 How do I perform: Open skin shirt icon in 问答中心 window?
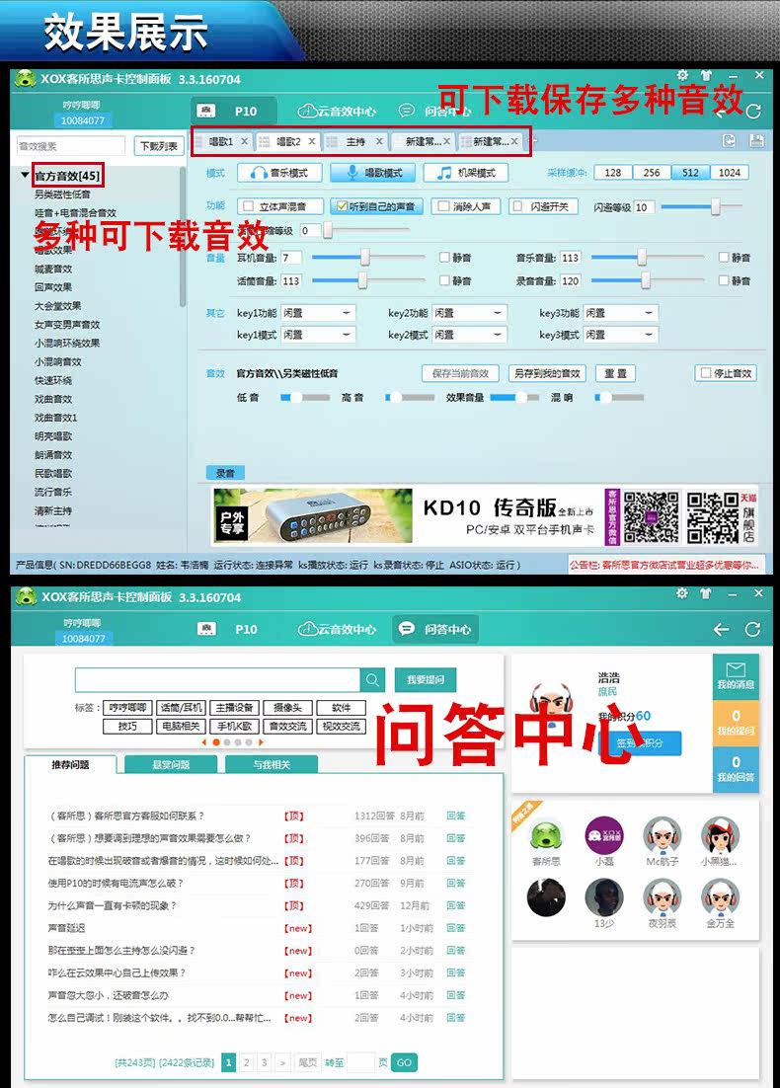point(706,593)
